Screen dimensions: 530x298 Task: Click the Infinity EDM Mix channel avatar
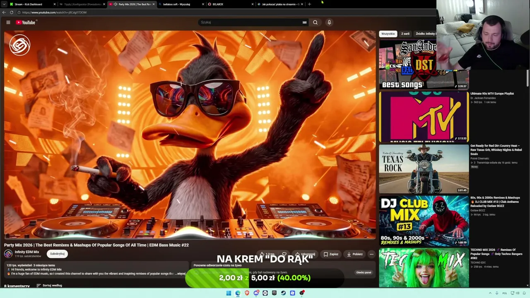(x=8, y=254)
